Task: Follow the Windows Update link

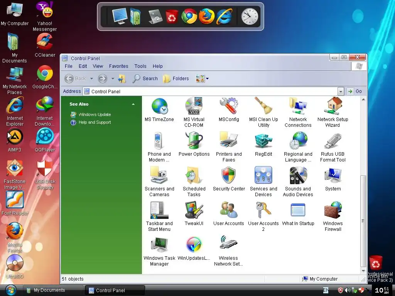Action: click(95, 114)
